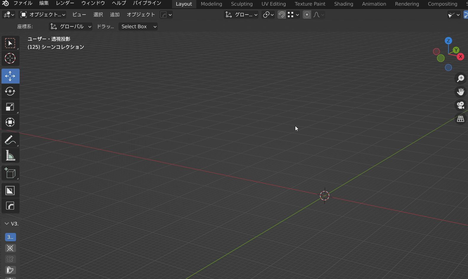The image size is (468, 279).
Task: Switch to the Compositing workspace tab
Action: coord(442,4)
